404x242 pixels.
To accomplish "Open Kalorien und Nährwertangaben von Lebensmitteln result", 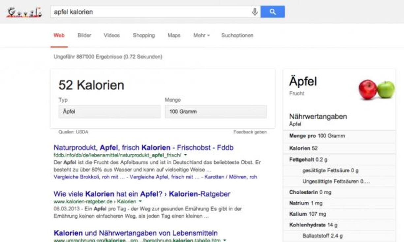I will tap(136, 233).
